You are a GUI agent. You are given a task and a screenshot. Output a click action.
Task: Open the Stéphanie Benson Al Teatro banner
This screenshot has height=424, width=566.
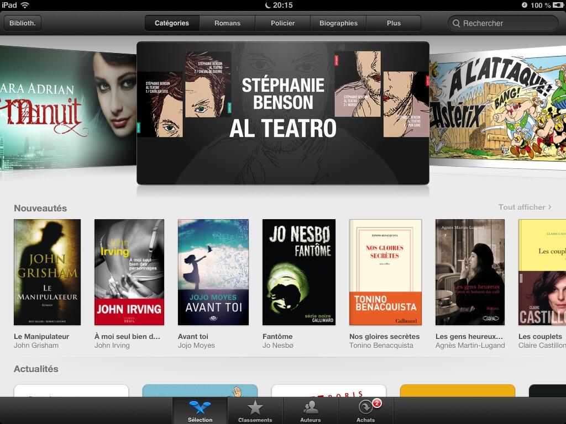[282, 113]
